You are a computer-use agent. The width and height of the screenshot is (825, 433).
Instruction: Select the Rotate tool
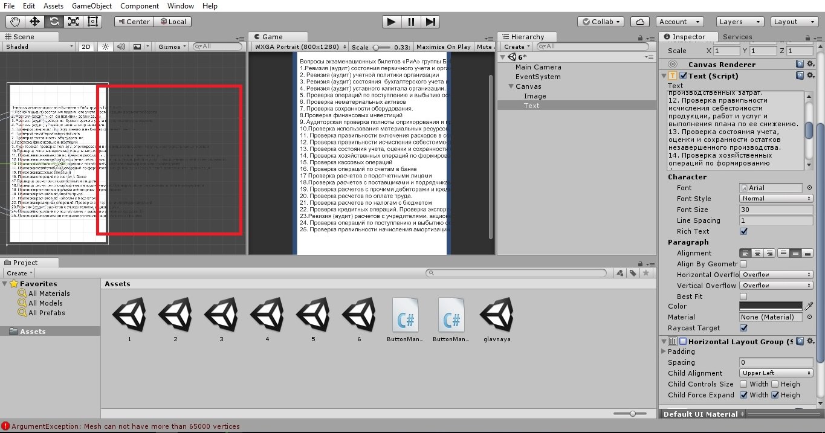[54, 22]
